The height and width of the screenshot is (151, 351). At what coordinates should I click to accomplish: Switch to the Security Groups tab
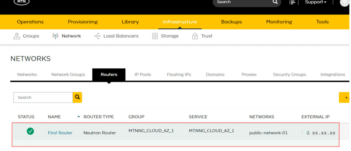(x=289, y=74)
